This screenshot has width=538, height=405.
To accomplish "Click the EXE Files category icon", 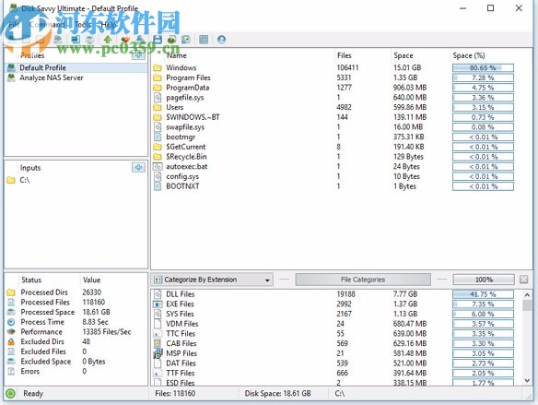I will pyautogui.click(x=158, y=304).
